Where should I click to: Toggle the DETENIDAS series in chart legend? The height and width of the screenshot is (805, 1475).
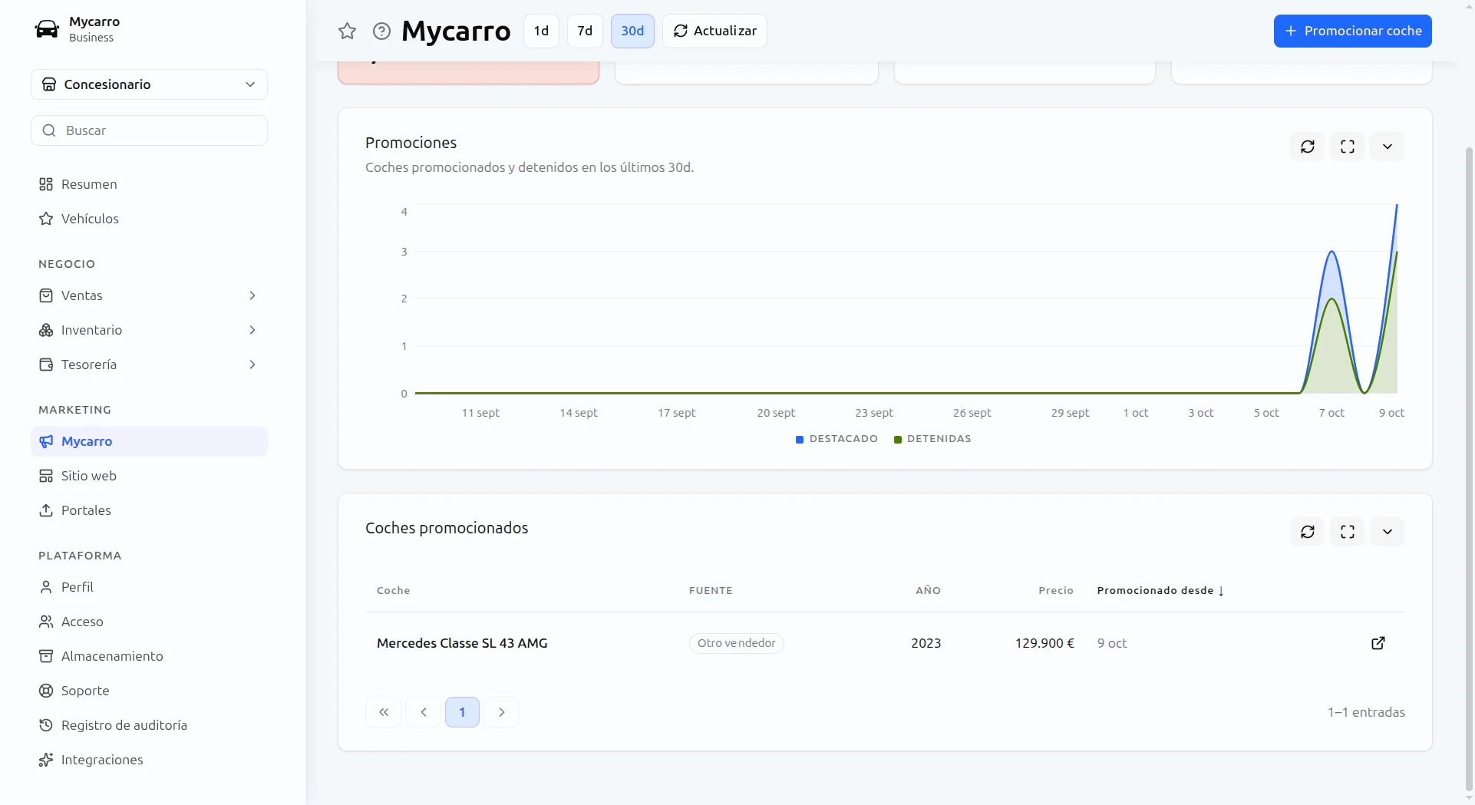click(x=932, y=439)
